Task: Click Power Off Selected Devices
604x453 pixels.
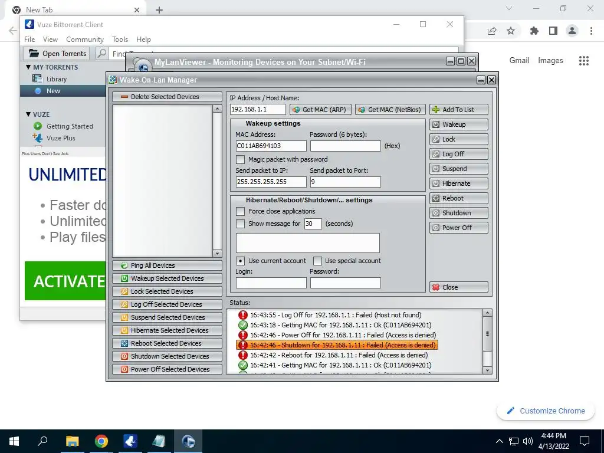Action: coord(167,369)
